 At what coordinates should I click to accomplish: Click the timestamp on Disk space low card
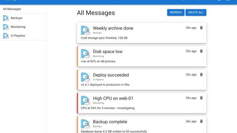tap(191, 51)
